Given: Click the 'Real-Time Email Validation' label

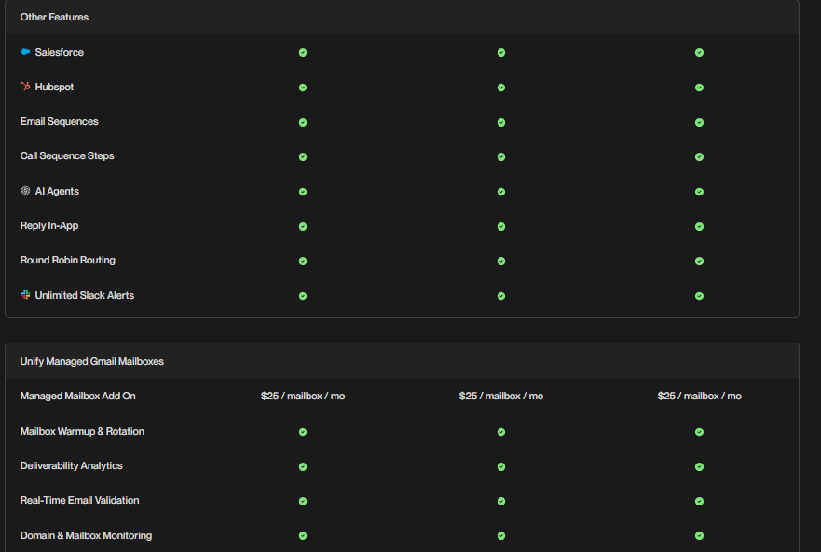Looking at the screenshot, I should [79, 500].
